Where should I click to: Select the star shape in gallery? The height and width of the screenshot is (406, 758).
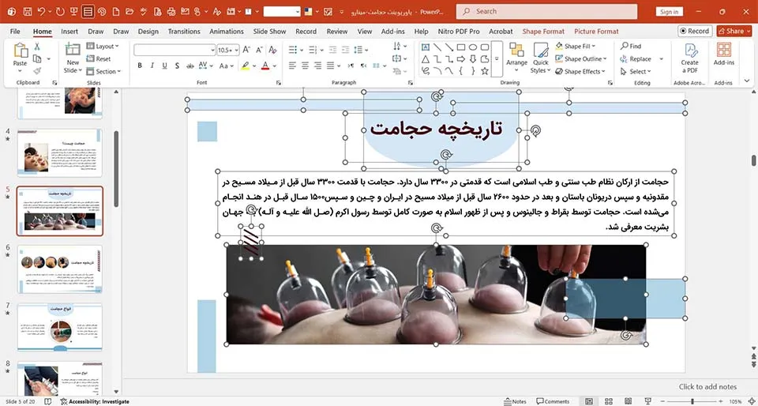click(x=484, y=71)
